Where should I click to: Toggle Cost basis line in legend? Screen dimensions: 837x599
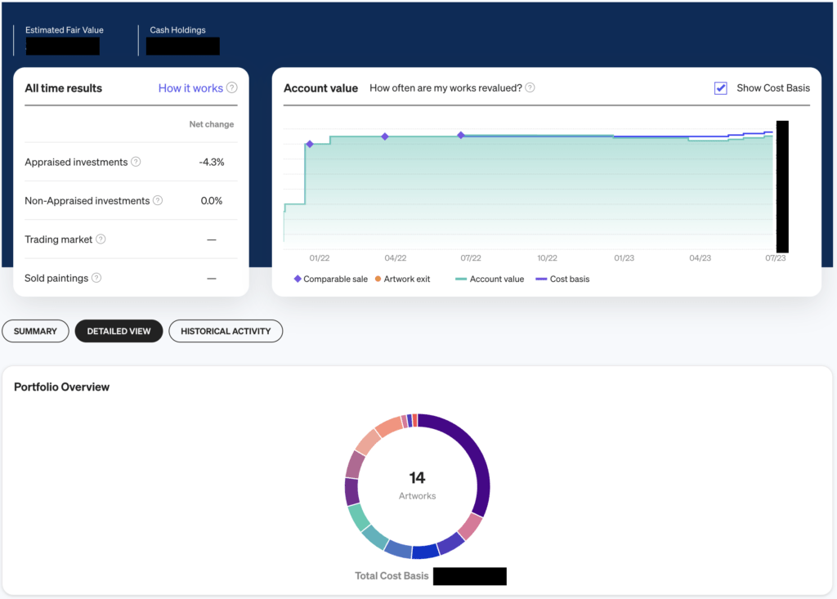tap(562, 279)
